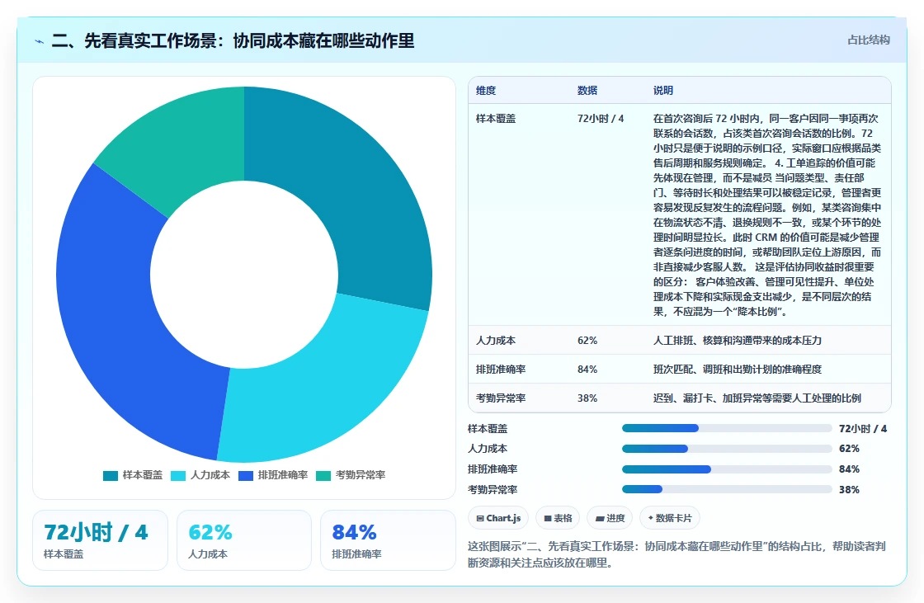Toggle the 样本覆盖 legend swatch
The height and width of the screenshot is (603, 924).
point(111,476)
